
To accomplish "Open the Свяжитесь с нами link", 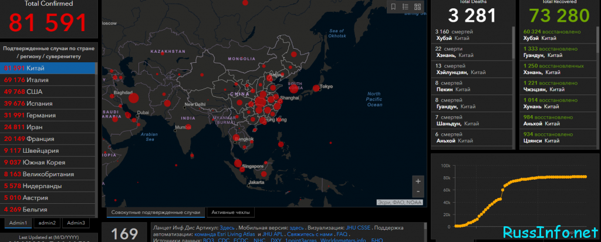I will (309, 234).
